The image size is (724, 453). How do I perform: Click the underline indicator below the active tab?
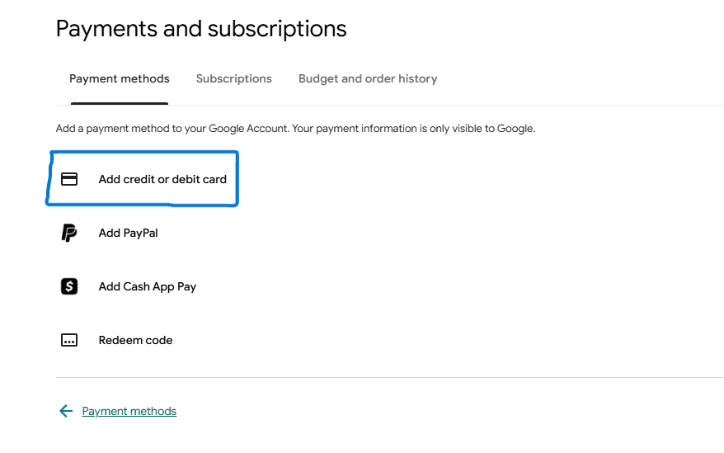120,104
